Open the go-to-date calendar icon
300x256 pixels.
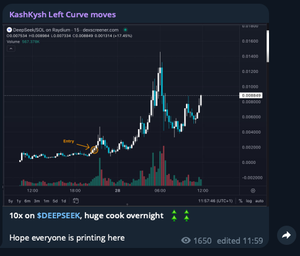pos(76,201)
